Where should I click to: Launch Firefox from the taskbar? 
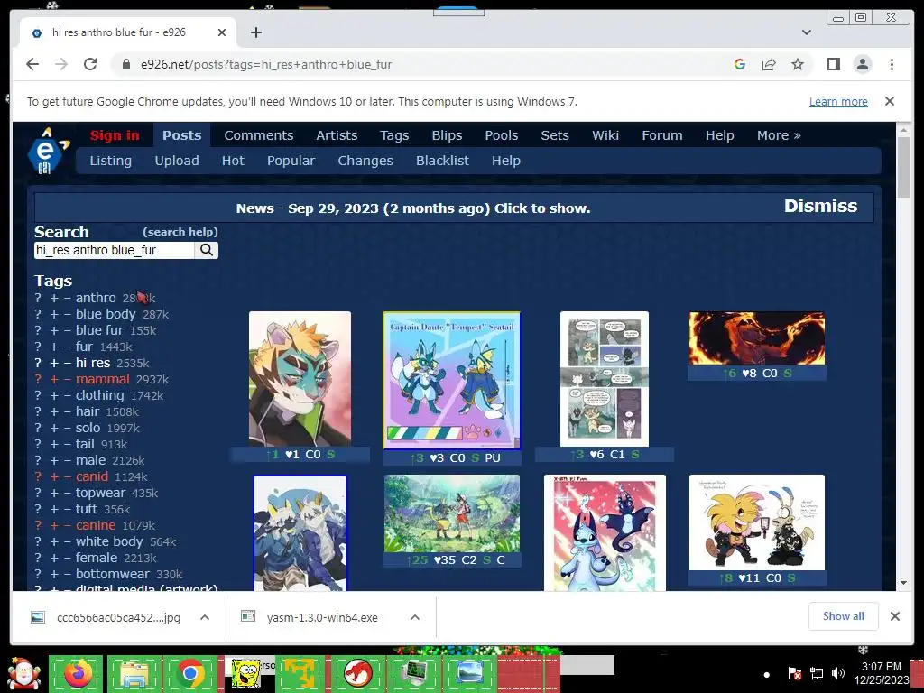(x=76, y=673)
